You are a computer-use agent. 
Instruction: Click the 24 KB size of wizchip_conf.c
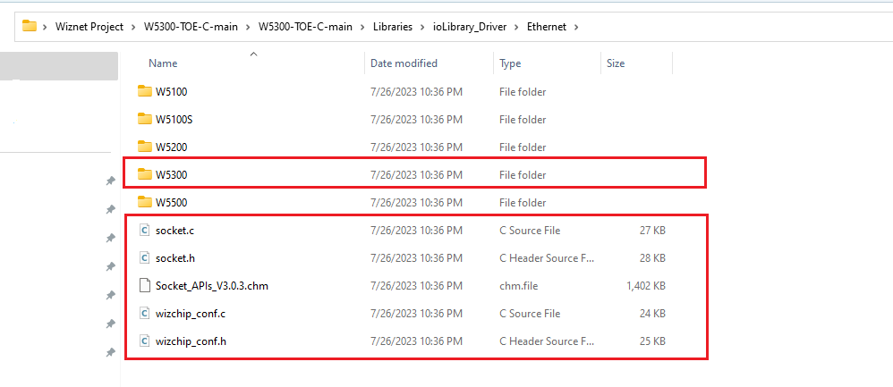pyautogui.click(x=652, y=314)
